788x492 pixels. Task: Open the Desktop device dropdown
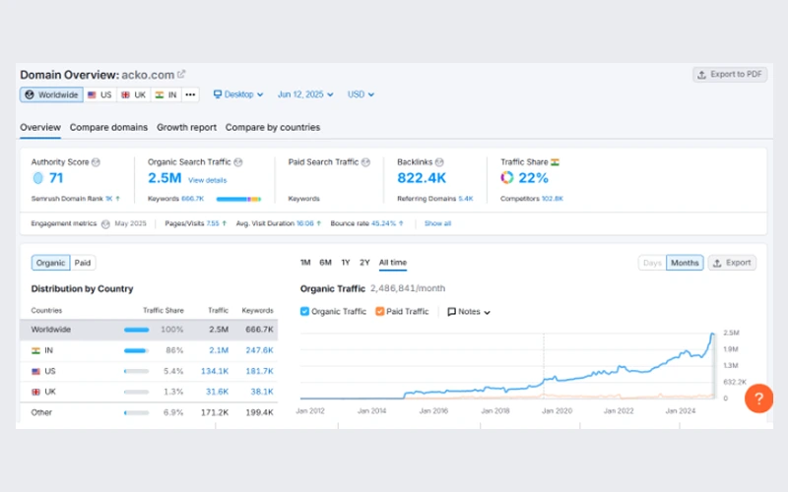coord(238,94)
